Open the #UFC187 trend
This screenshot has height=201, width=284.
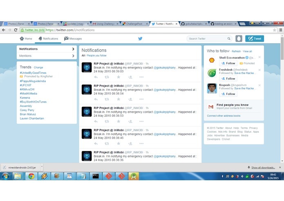[x=25, y=85]
